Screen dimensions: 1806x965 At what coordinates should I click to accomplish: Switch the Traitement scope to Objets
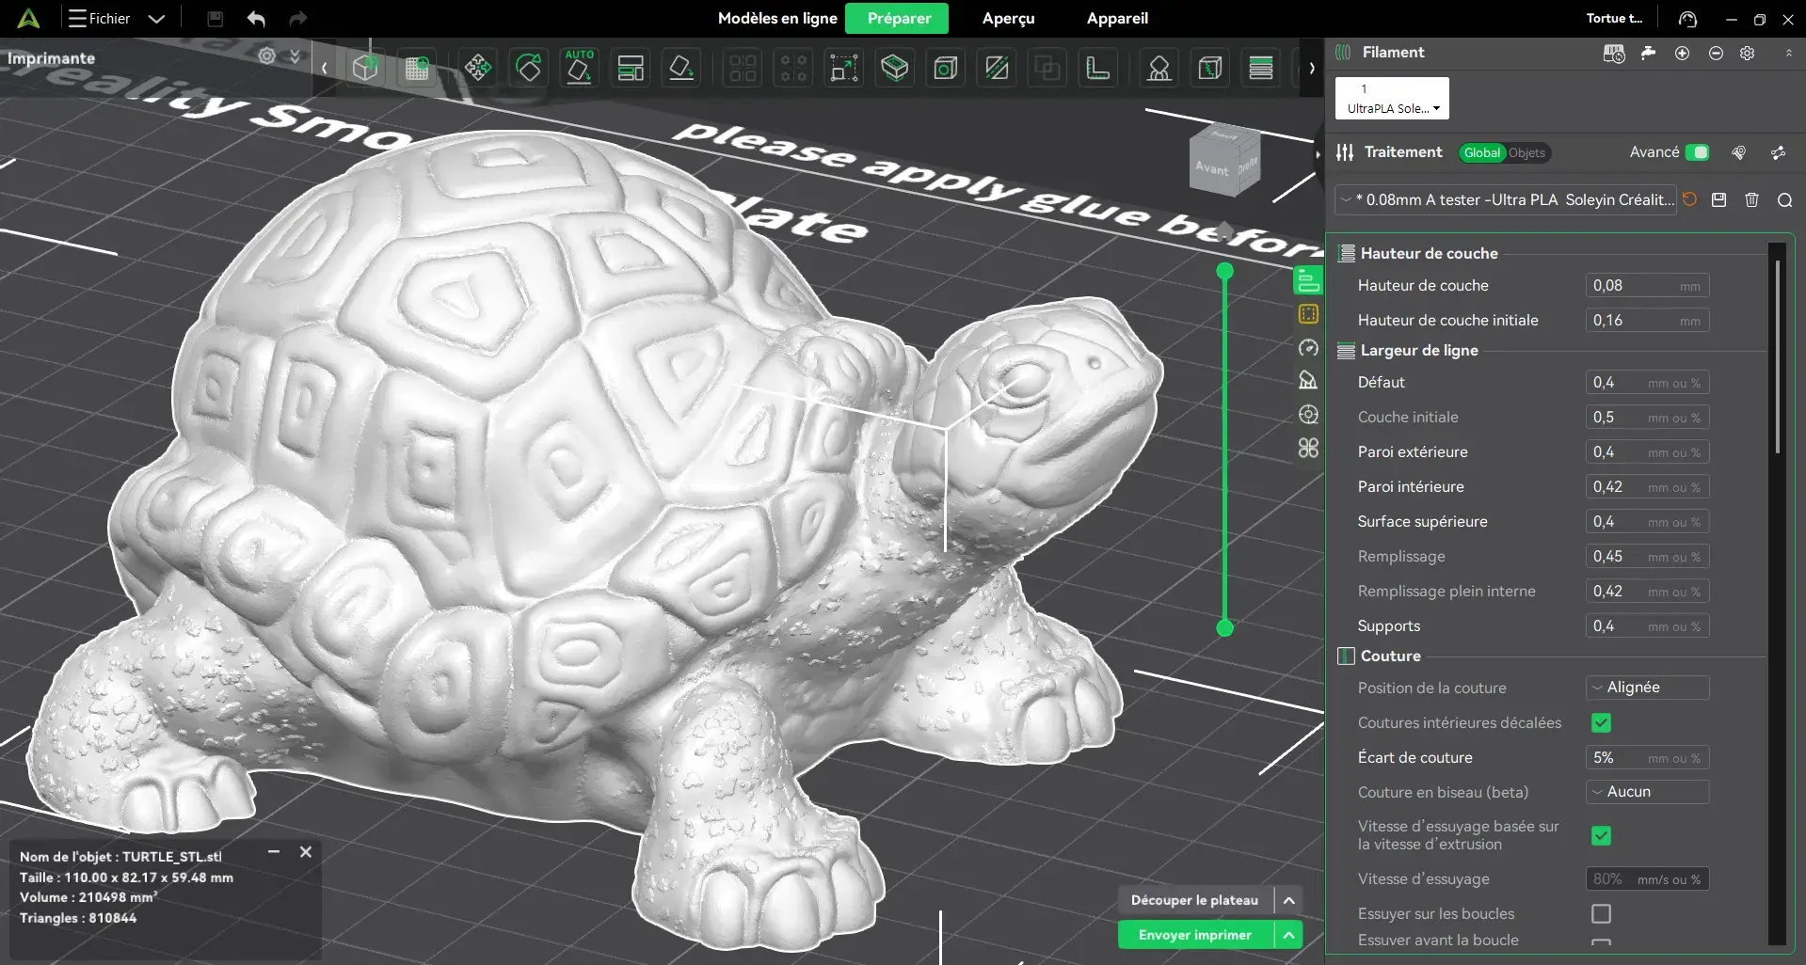click(1526, 152)
